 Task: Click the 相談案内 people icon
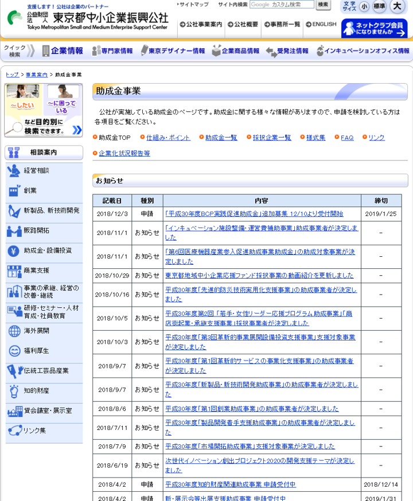tap(13, 152)
